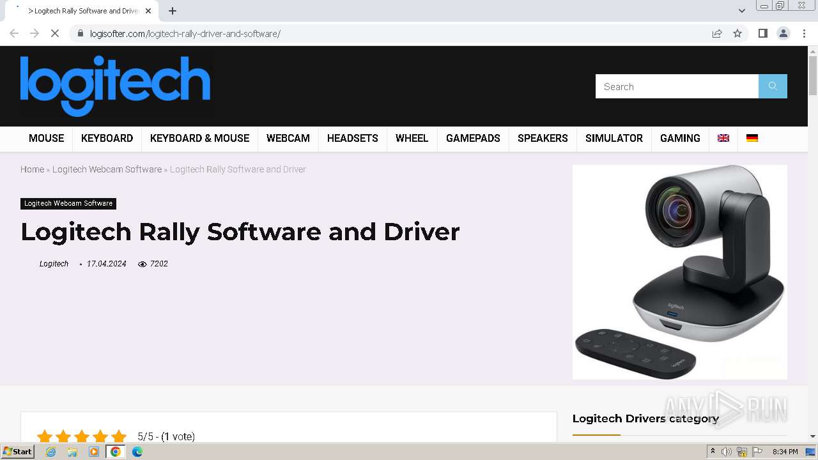Share this page via address bar icon

[717, 33]
